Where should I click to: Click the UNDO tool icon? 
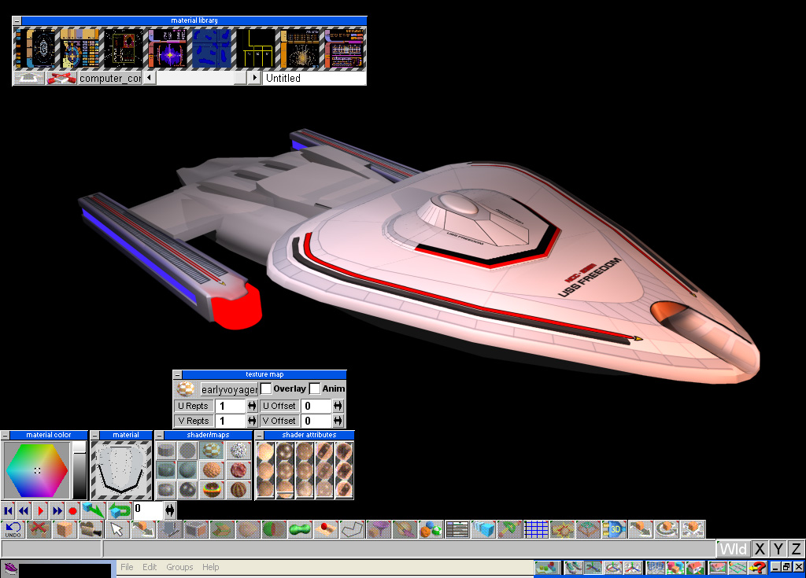point(13,529)
